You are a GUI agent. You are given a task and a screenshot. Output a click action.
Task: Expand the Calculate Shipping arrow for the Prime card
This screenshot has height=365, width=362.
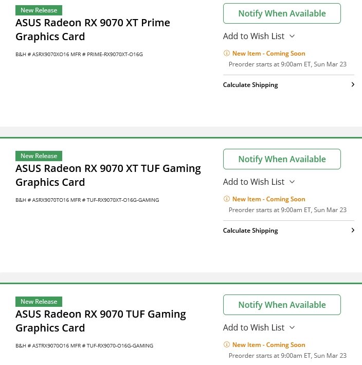pos(352,85)
